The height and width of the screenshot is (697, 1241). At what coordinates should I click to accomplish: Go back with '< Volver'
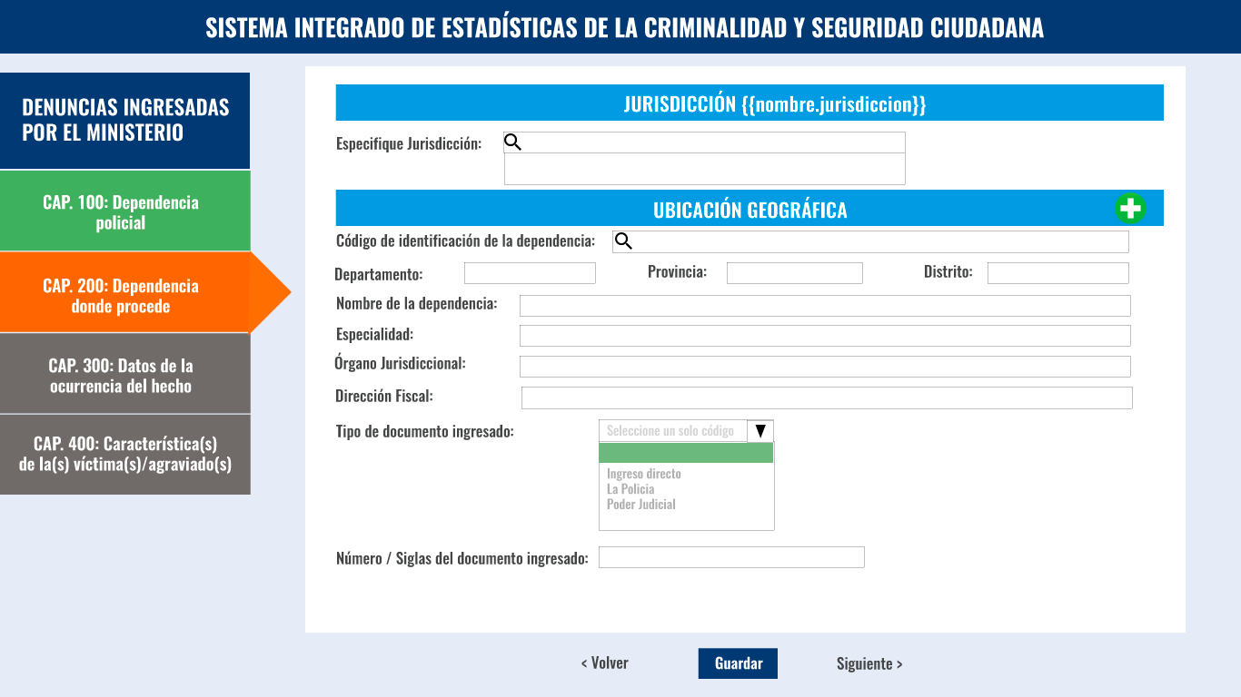605,663
